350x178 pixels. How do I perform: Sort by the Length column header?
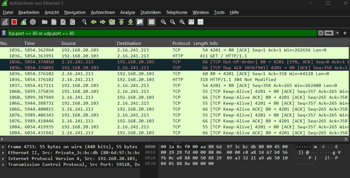tap(200, 43)
